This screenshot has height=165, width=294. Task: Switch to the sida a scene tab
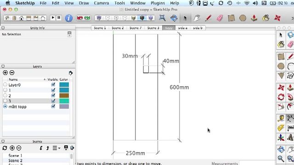183,28
